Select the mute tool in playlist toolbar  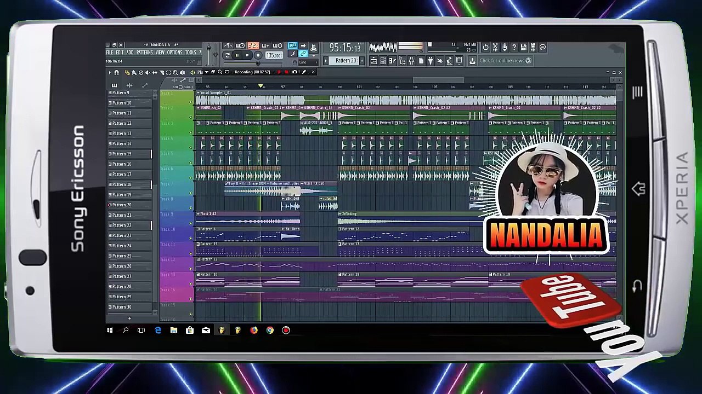pos(148,72)
